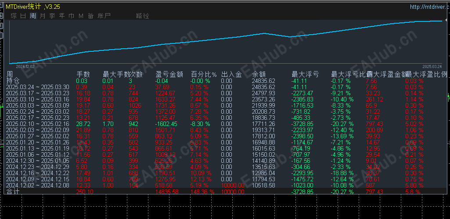450x219 pixels.
Task: Click deposit 10000.00 in the 2024.12.02 row
Action: [233, 185]
